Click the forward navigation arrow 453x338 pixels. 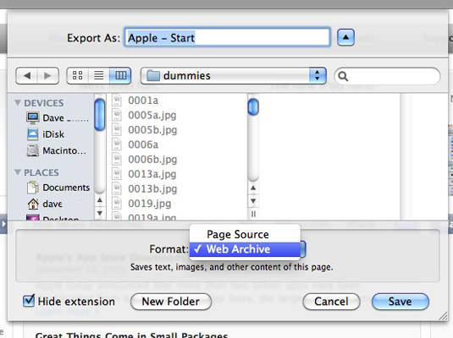[x=48, y=76]
